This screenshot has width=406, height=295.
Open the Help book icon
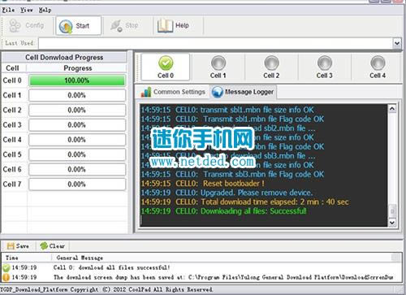165,26
